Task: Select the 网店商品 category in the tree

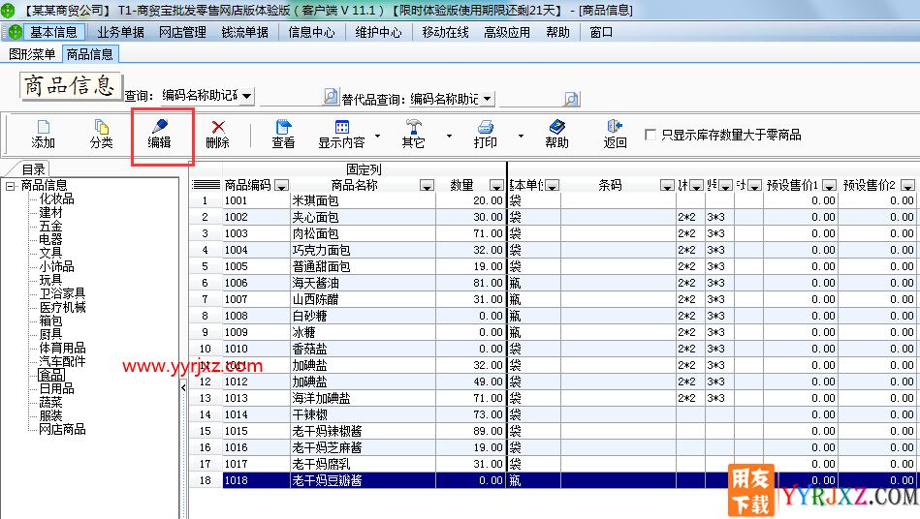Action: coord(62,429)
